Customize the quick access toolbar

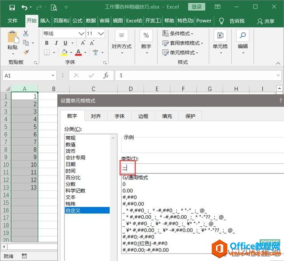[66, 8]
